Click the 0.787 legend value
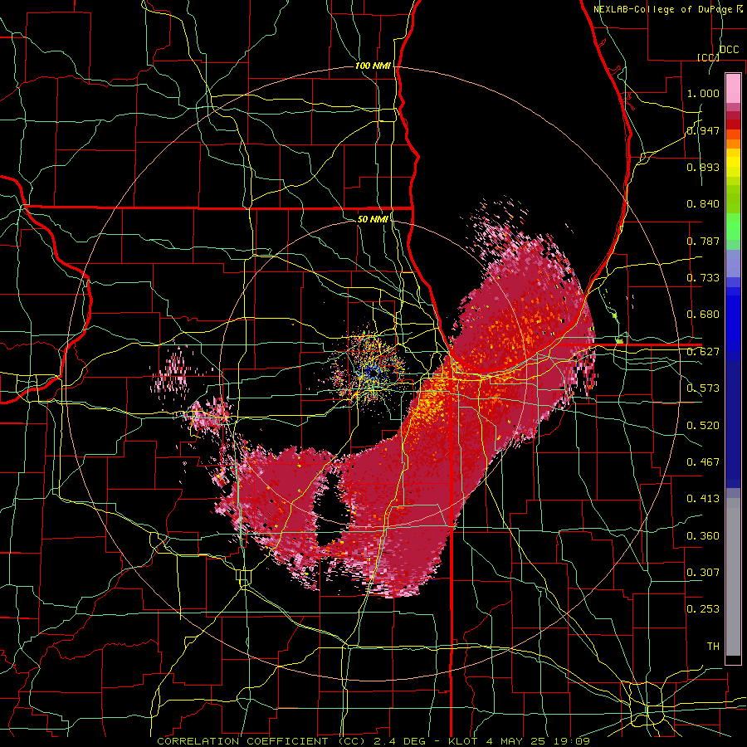Screen dimensions: 747x747 [x=703, y=241]
